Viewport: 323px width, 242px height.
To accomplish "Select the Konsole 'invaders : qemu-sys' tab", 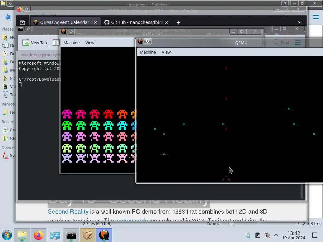I will coord(39,55).
